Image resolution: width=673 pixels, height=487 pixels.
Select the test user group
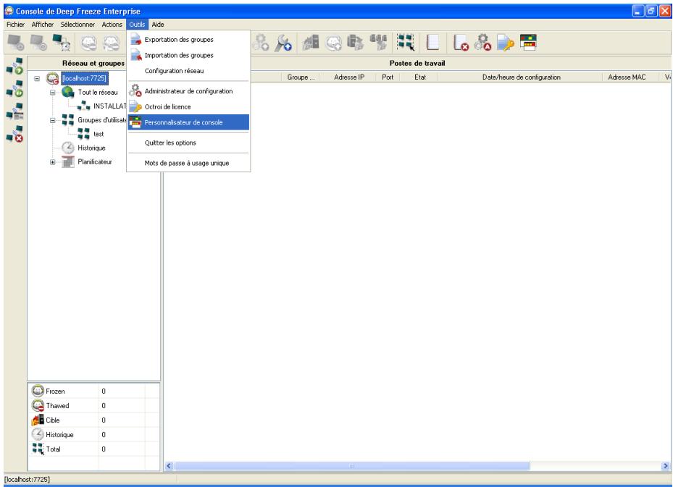[99, 134]
